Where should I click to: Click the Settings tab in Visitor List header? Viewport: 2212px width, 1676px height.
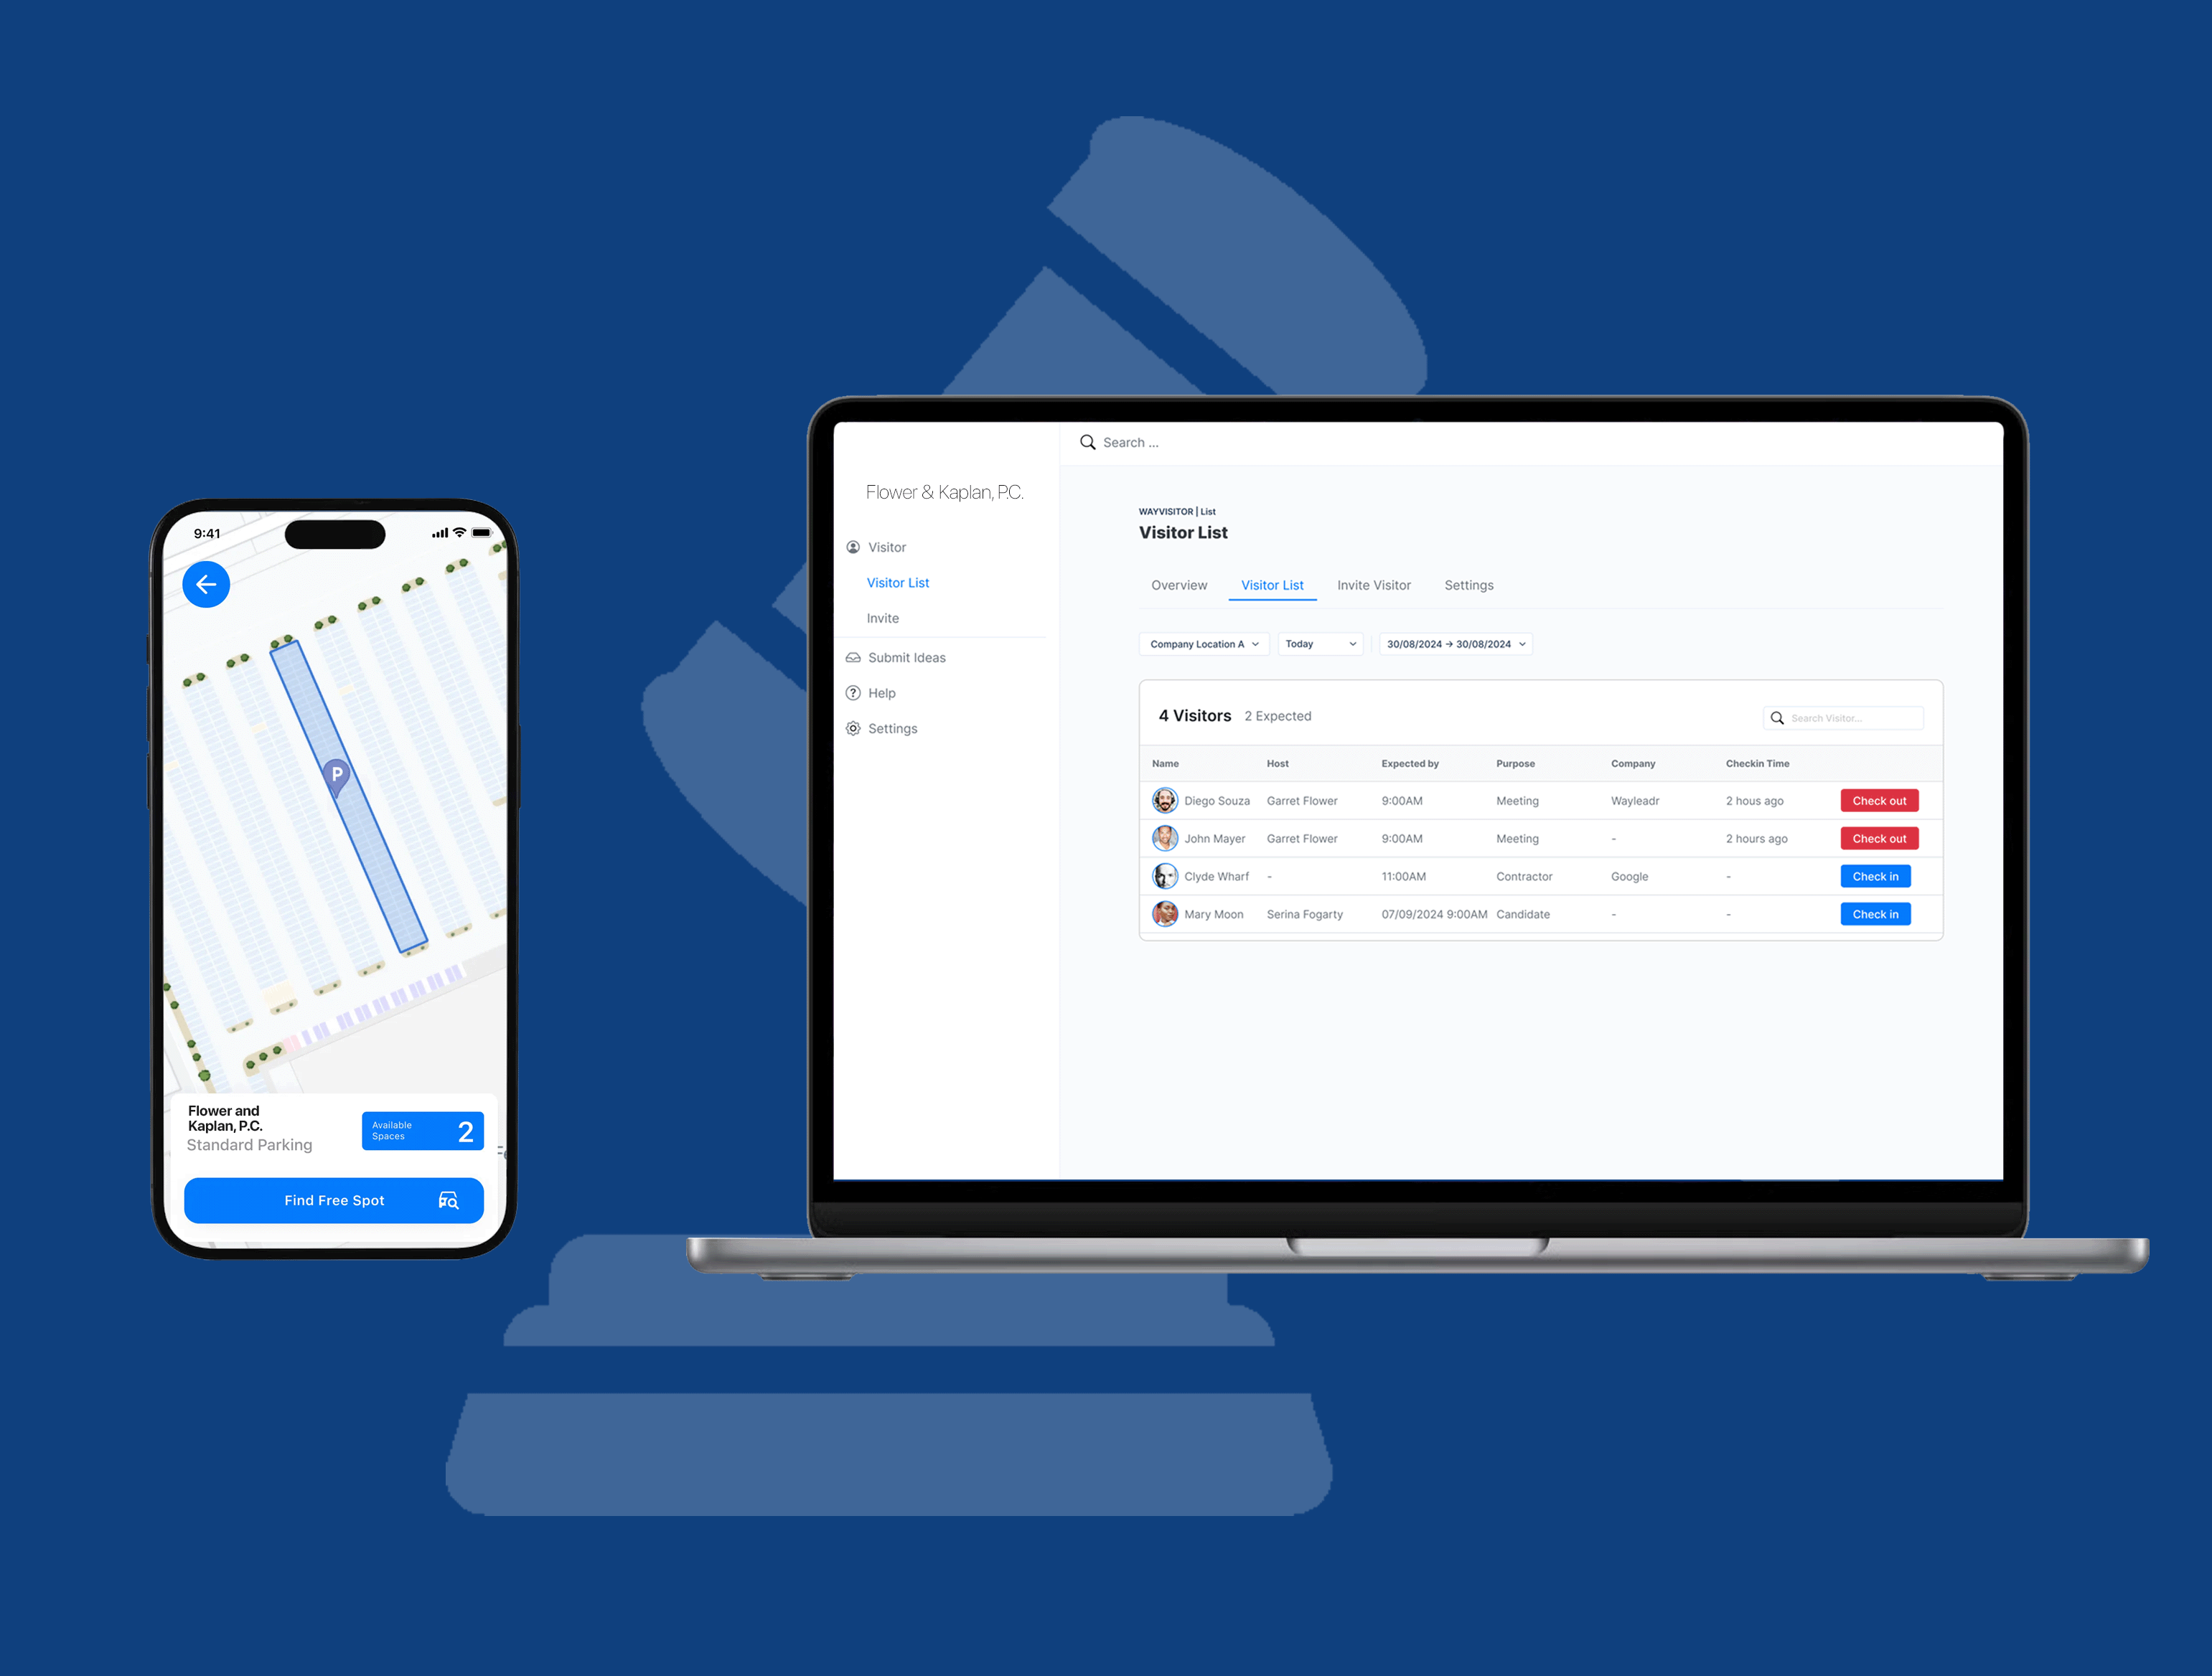point(1468,585)
